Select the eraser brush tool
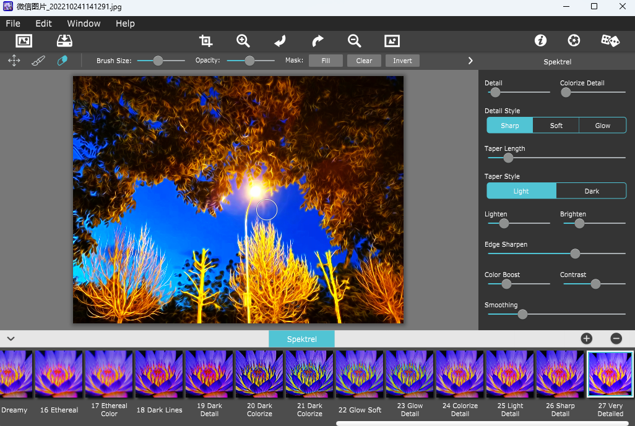Screen dimensions: 635x426 (x=62, y=61)
